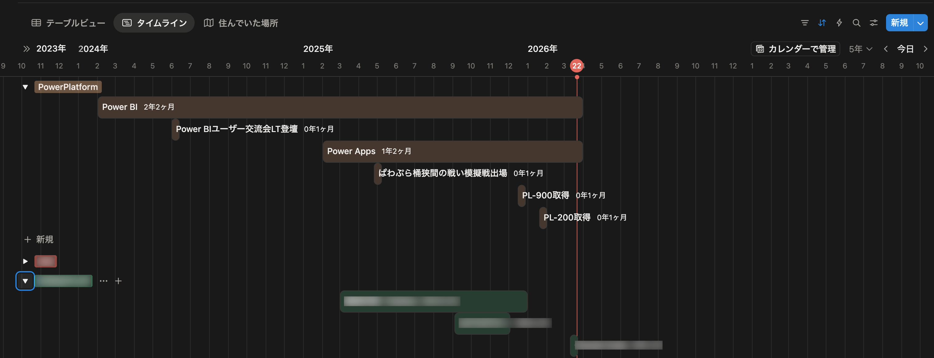934x358 pixels.
Task: Click the red blurred group tag
Action: 46,261
